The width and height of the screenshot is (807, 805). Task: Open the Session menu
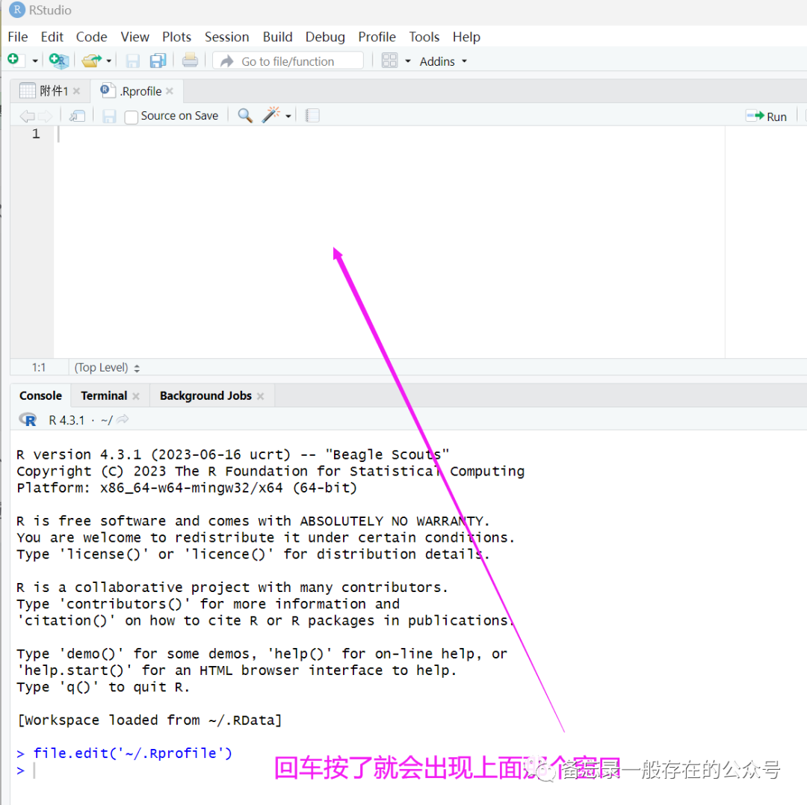pos(227,37)
